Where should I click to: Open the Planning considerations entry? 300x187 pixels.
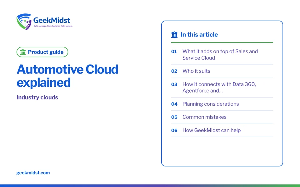(222, 104)
